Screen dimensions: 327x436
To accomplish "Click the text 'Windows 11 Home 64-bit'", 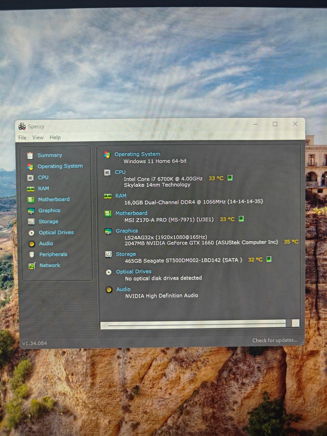I will point(155,161).
